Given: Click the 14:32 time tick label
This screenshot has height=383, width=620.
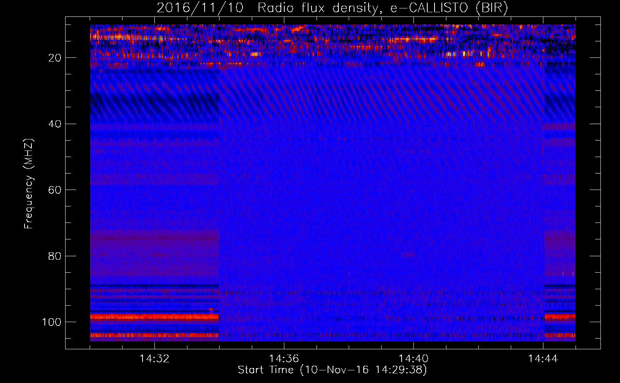Looking at the screenshot, I should click(x=154, y=359).
